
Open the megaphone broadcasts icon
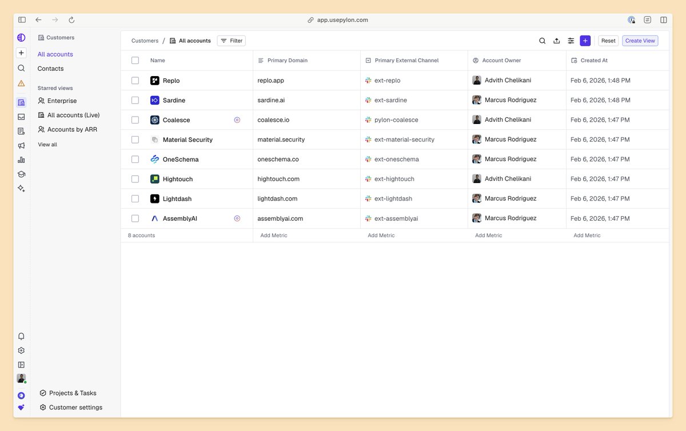(21, 145)
